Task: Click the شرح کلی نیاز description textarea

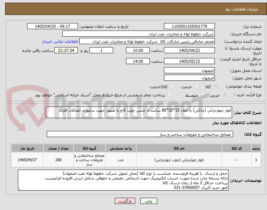Action: [139, 112]
